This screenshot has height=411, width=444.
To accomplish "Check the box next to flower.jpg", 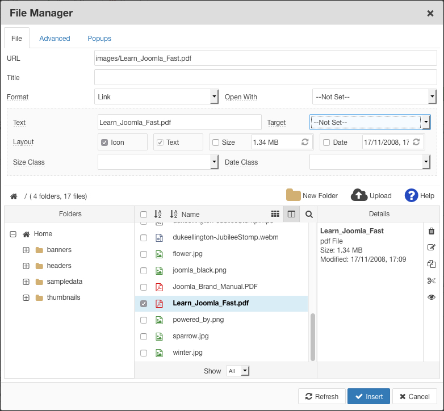I will [144, 254].
